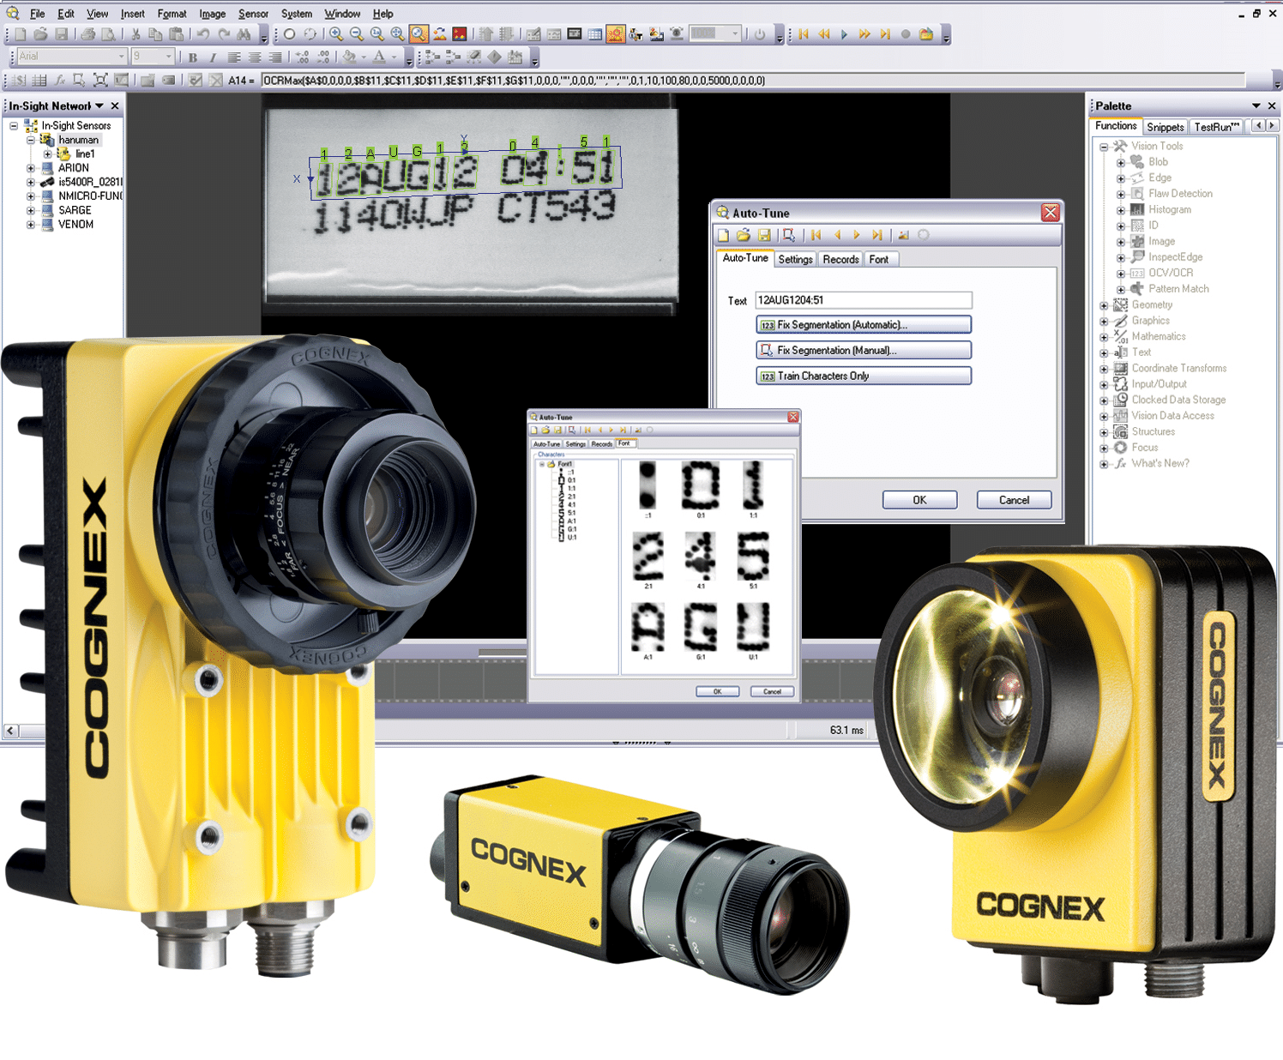Click the Print icon in the main toolbar
The image size is (1283, 1060).
tap(87, 34)
